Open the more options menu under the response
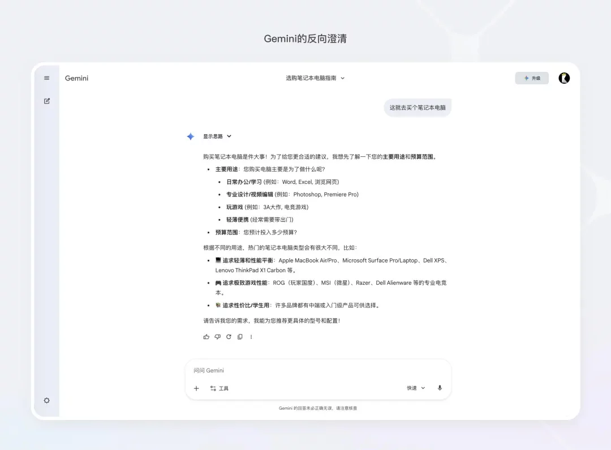 [251, 336]
